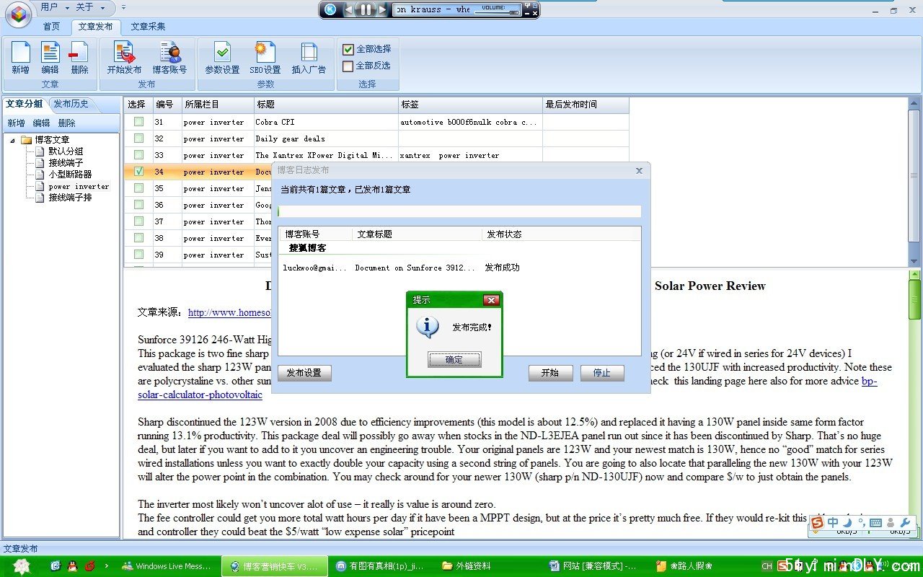Viewport: 923px width, 577px height.
Task: Check the checkbox for row 37
Action: (x=138, y=221)
